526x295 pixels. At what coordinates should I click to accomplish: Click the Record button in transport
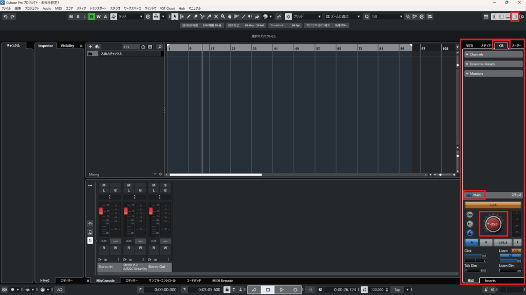[295, 290]
